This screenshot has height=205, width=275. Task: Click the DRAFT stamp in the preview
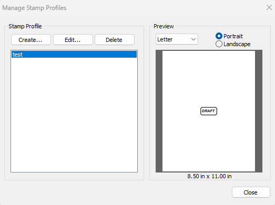click(209, 111)
